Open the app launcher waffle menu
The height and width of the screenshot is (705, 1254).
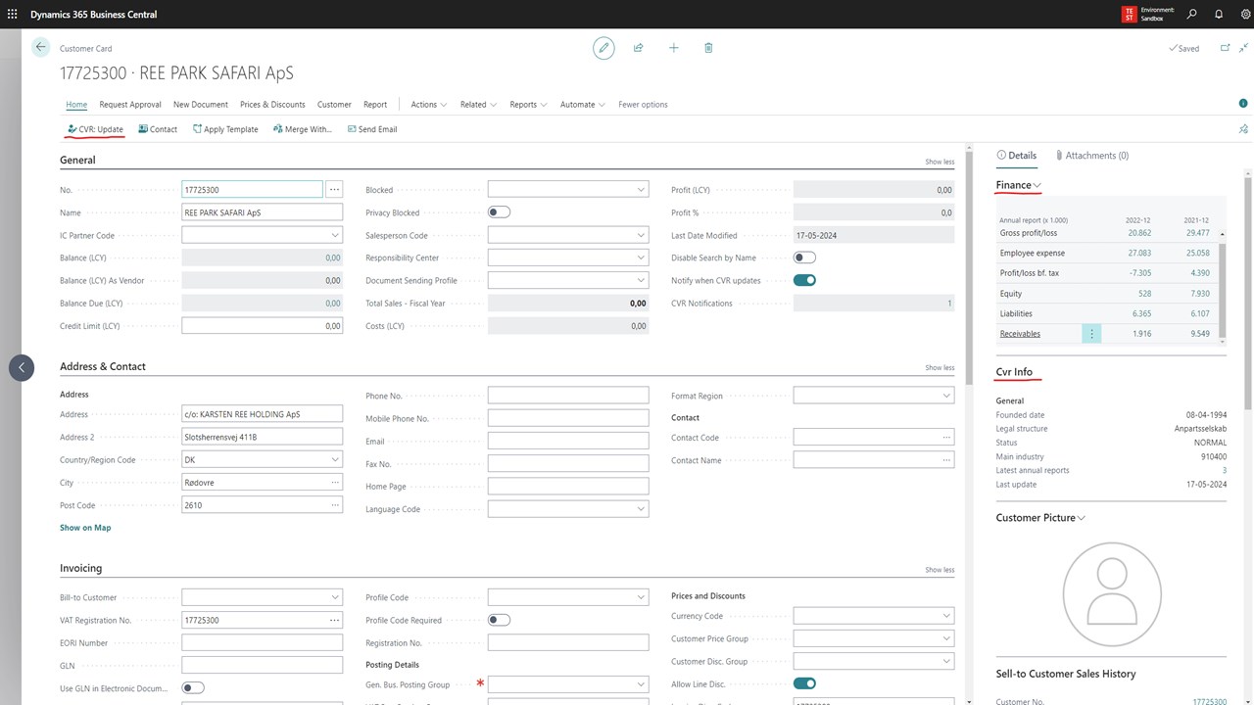pyautogui.click(x=12, y=15)
